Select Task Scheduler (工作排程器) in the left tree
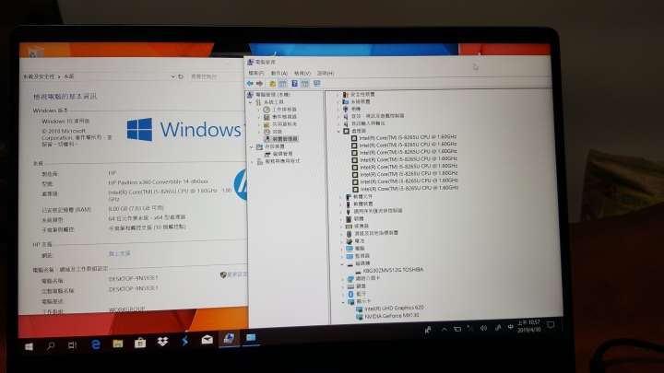The width and height of the screenshot is (664, 373). (x=284, y=110)
